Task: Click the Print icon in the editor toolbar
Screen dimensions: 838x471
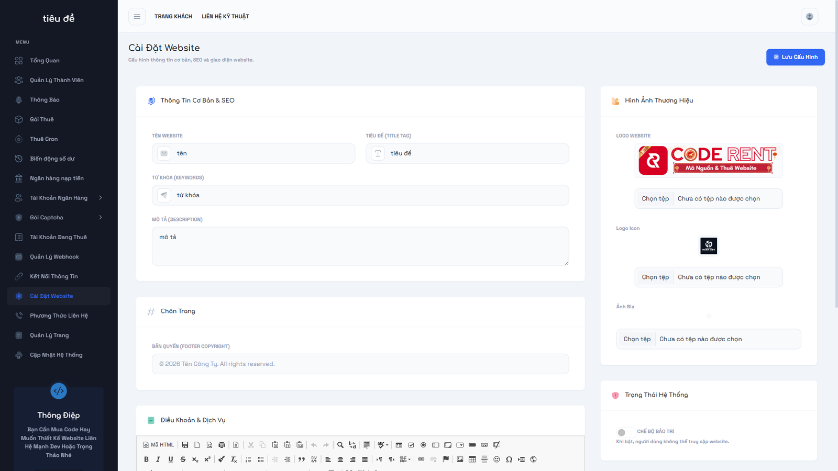Action: pyautogui.click(x=222, y=444)
